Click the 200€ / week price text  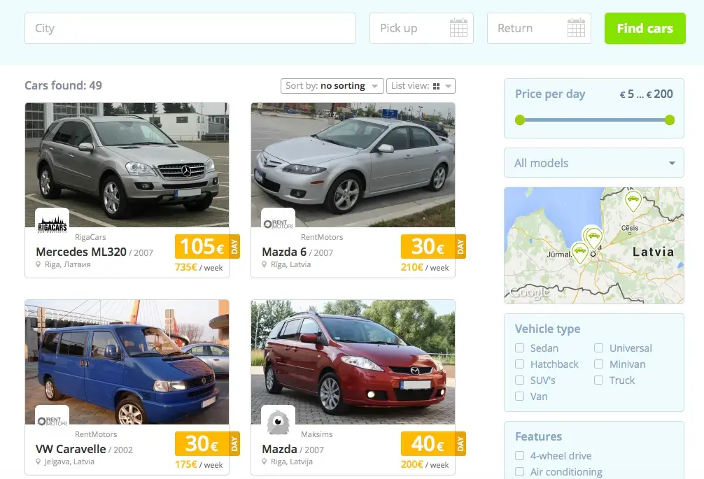[425, 464]
